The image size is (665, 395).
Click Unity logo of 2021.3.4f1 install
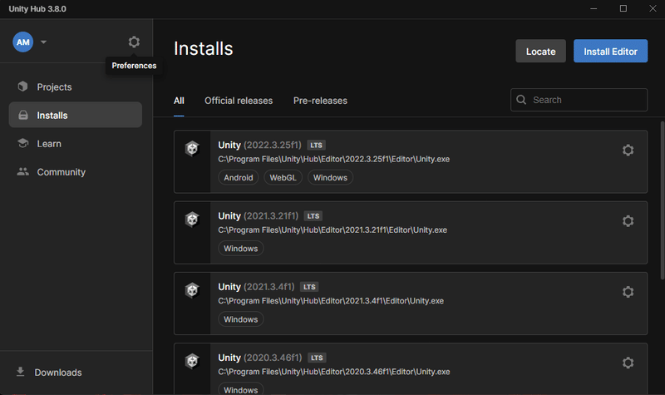[x=192, y=290]
